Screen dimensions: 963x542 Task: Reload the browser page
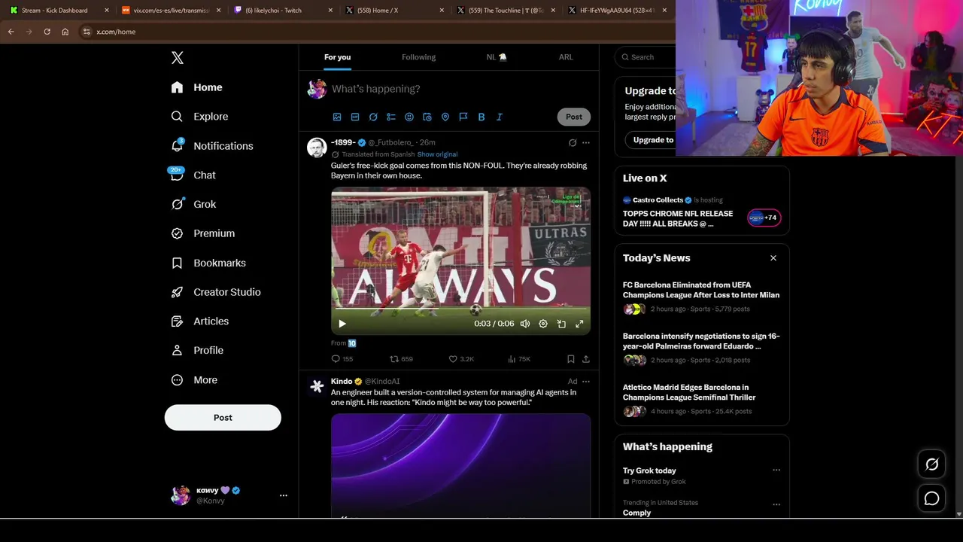47,32
